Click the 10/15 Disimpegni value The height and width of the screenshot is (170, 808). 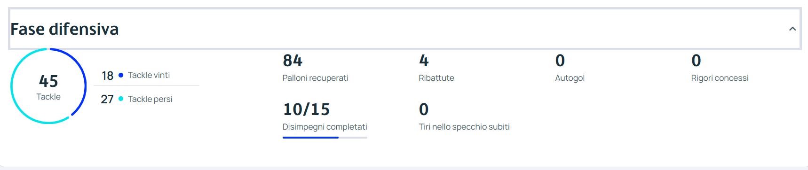306,109
